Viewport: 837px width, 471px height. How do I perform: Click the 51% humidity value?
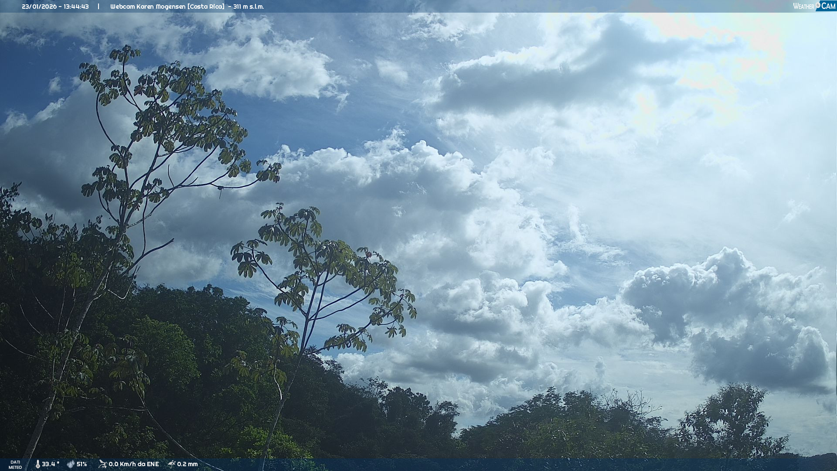coord(82,464)
